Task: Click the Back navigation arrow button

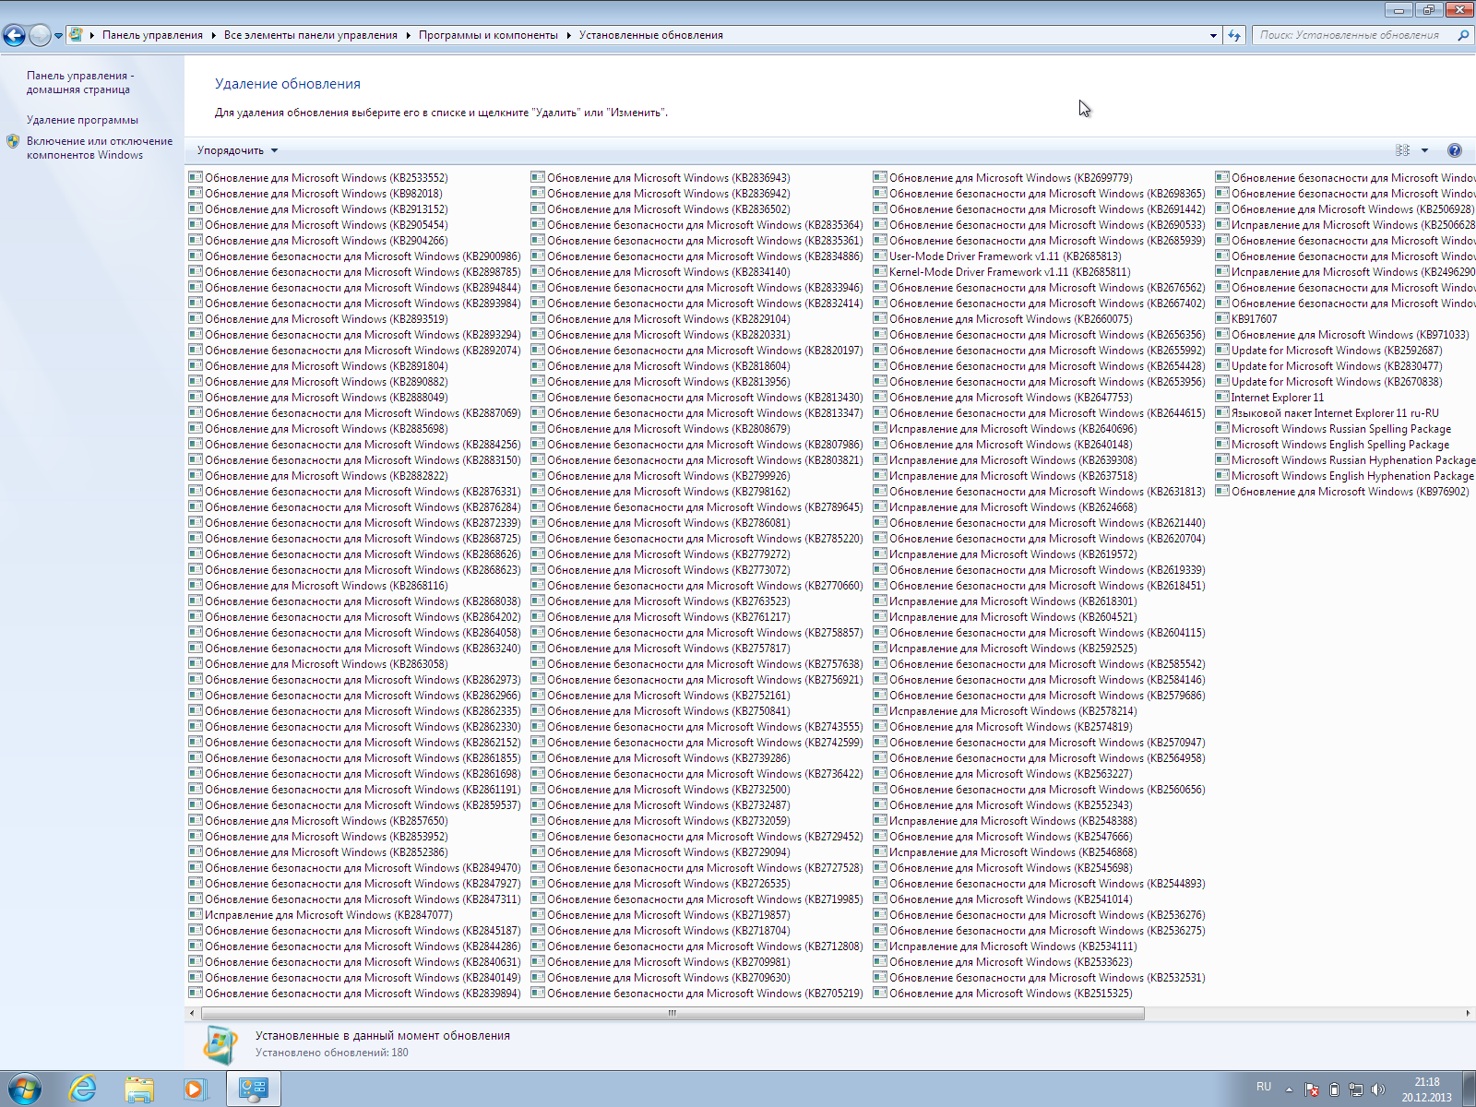Action: pos(15,36)
